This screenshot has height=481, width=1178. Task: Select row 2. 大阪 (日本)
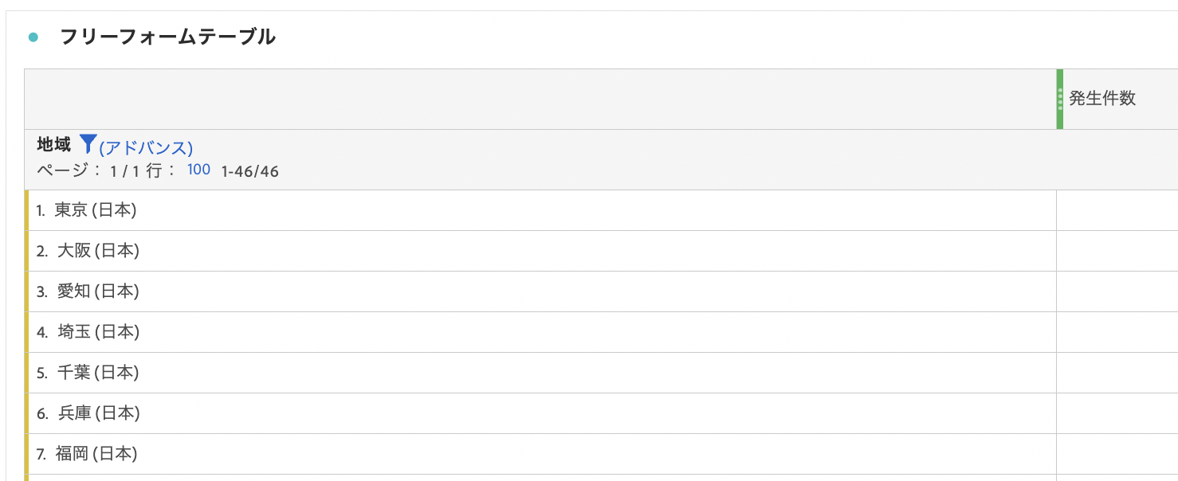542,251
